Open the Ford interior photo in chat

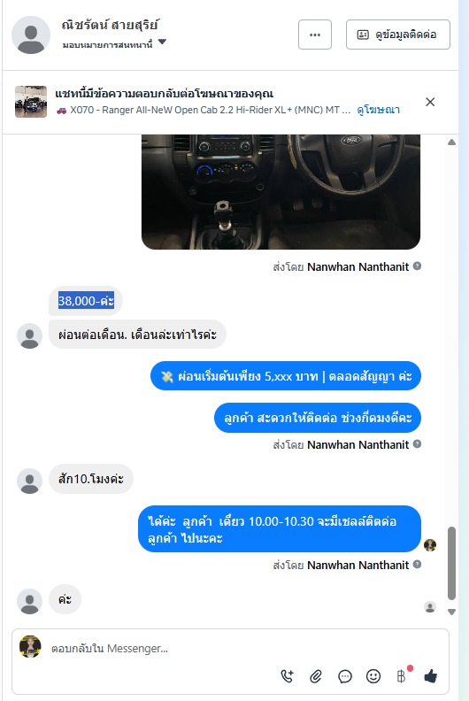pos(281,192)
